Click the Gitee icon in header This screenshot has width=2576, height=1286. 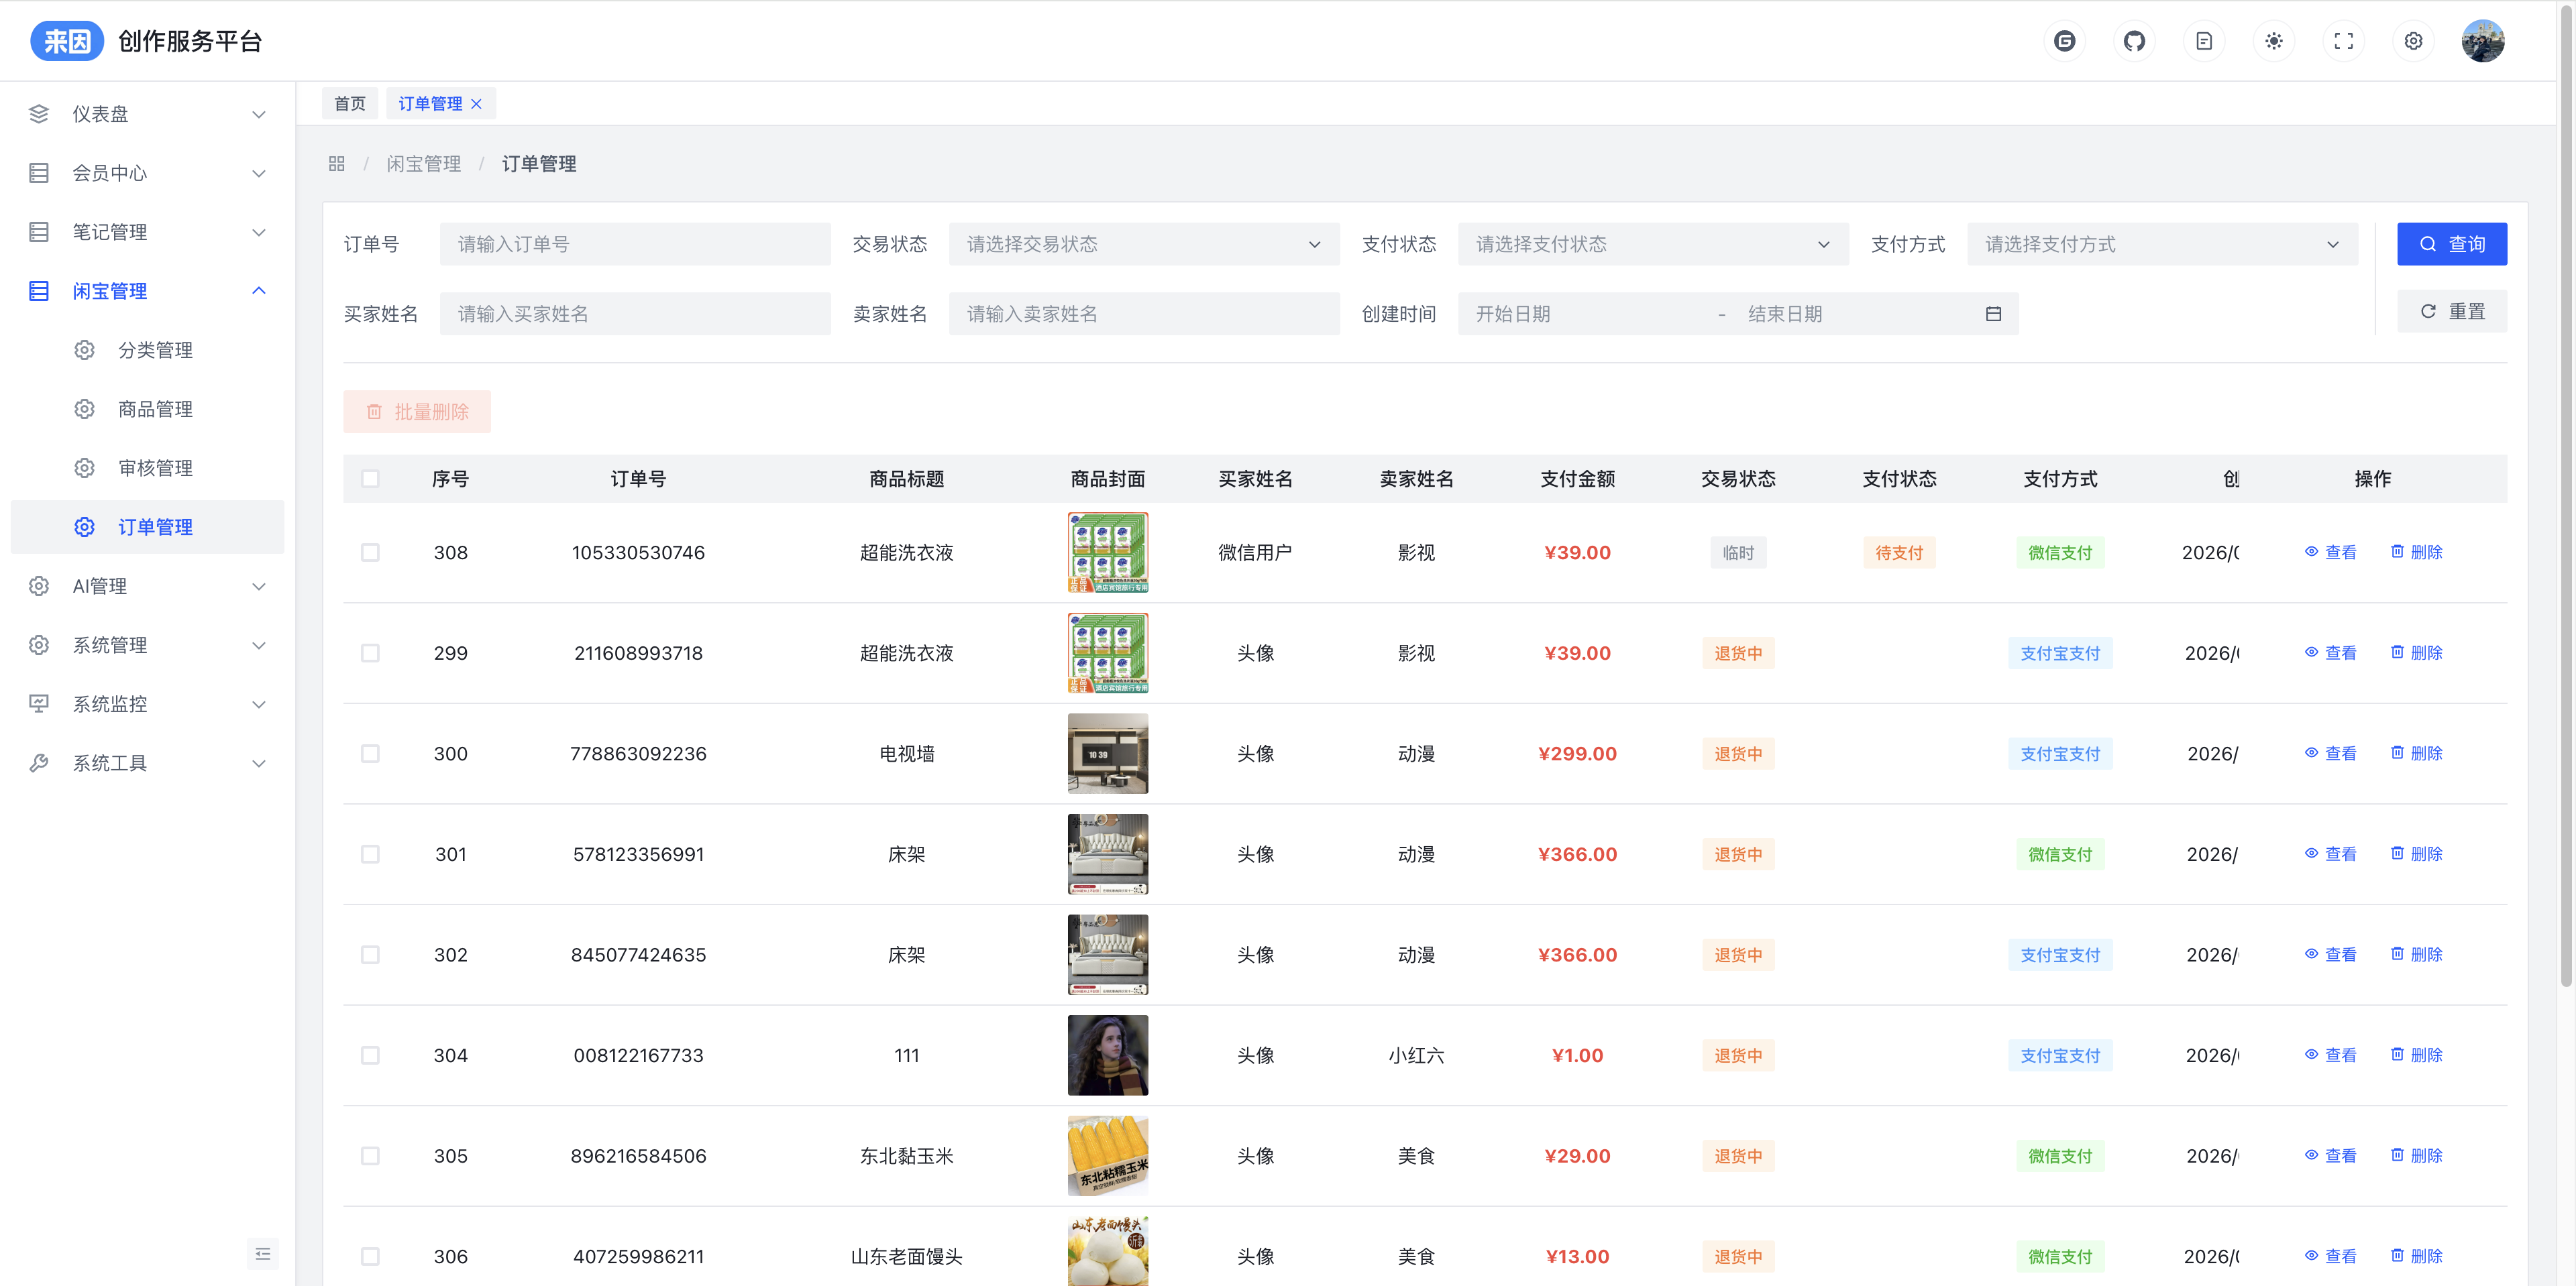(2064, 41)
